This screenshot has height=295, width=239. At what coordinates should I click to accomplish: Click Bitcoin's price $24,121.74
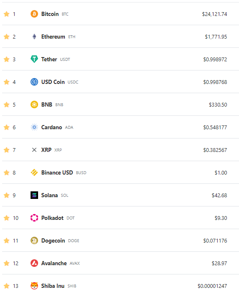tap(214, 14)
